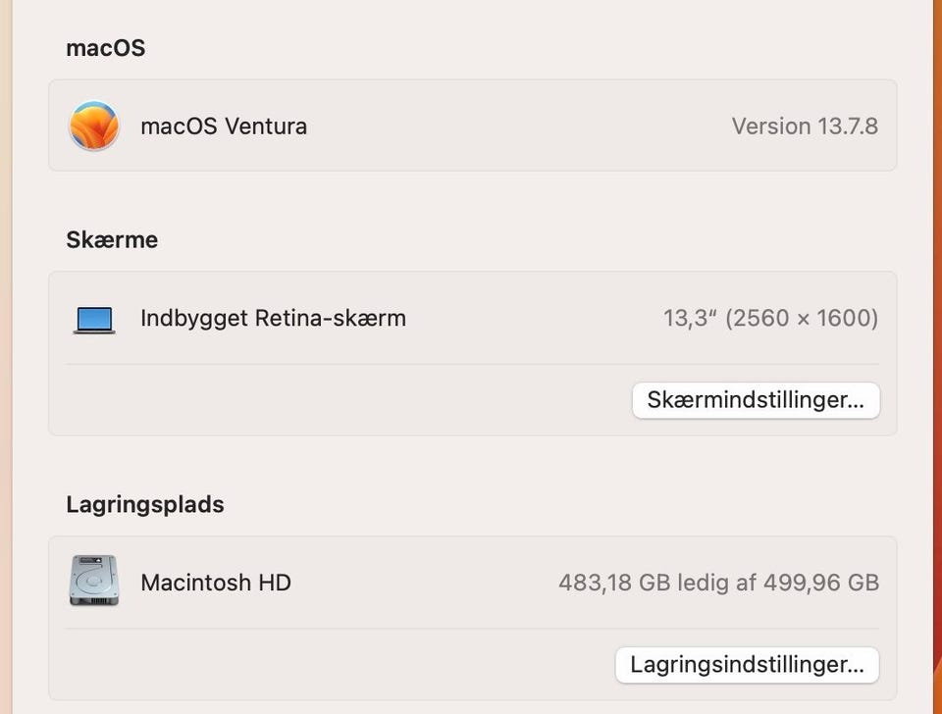This screenshot has height=714, width=942.
Task: Click the Lagringsplads section heading
Action: 145,504
